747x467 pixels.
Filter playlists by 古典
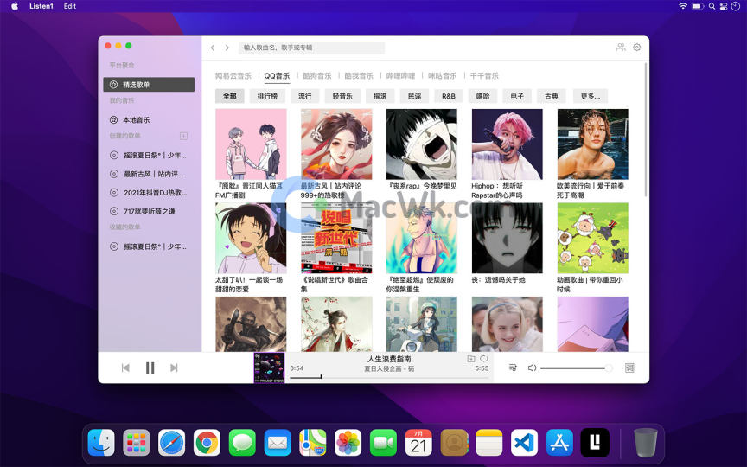tap(552, 96)
